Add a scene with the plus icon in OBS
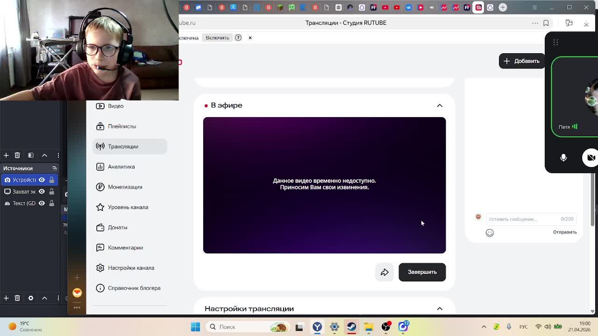 click(x=6, y=155)
